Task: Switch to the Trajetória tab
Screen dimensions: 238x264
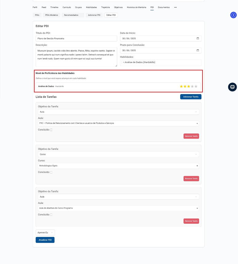Action: coord(105,7)
